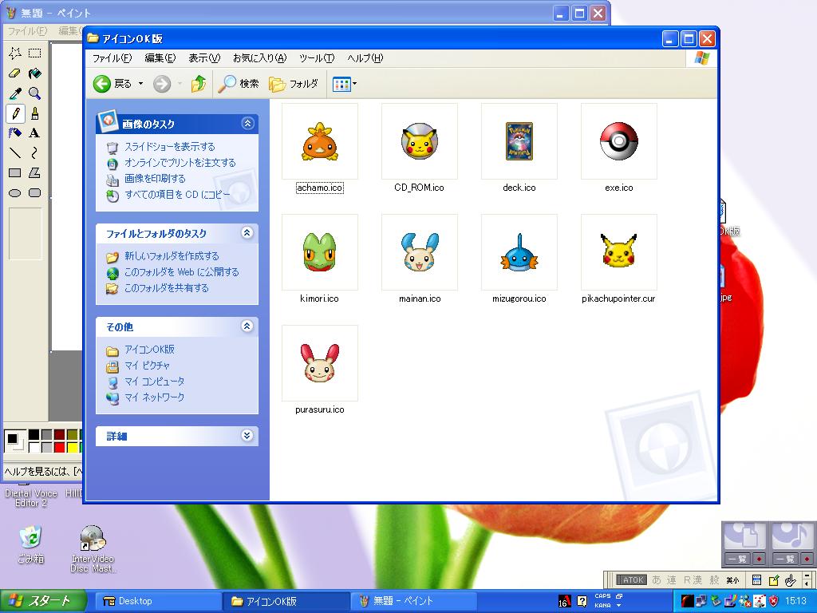Pick the dark red swatch in Paint palette
The width and height of the screenshot is (817, 613).
(x=59, y=435)
